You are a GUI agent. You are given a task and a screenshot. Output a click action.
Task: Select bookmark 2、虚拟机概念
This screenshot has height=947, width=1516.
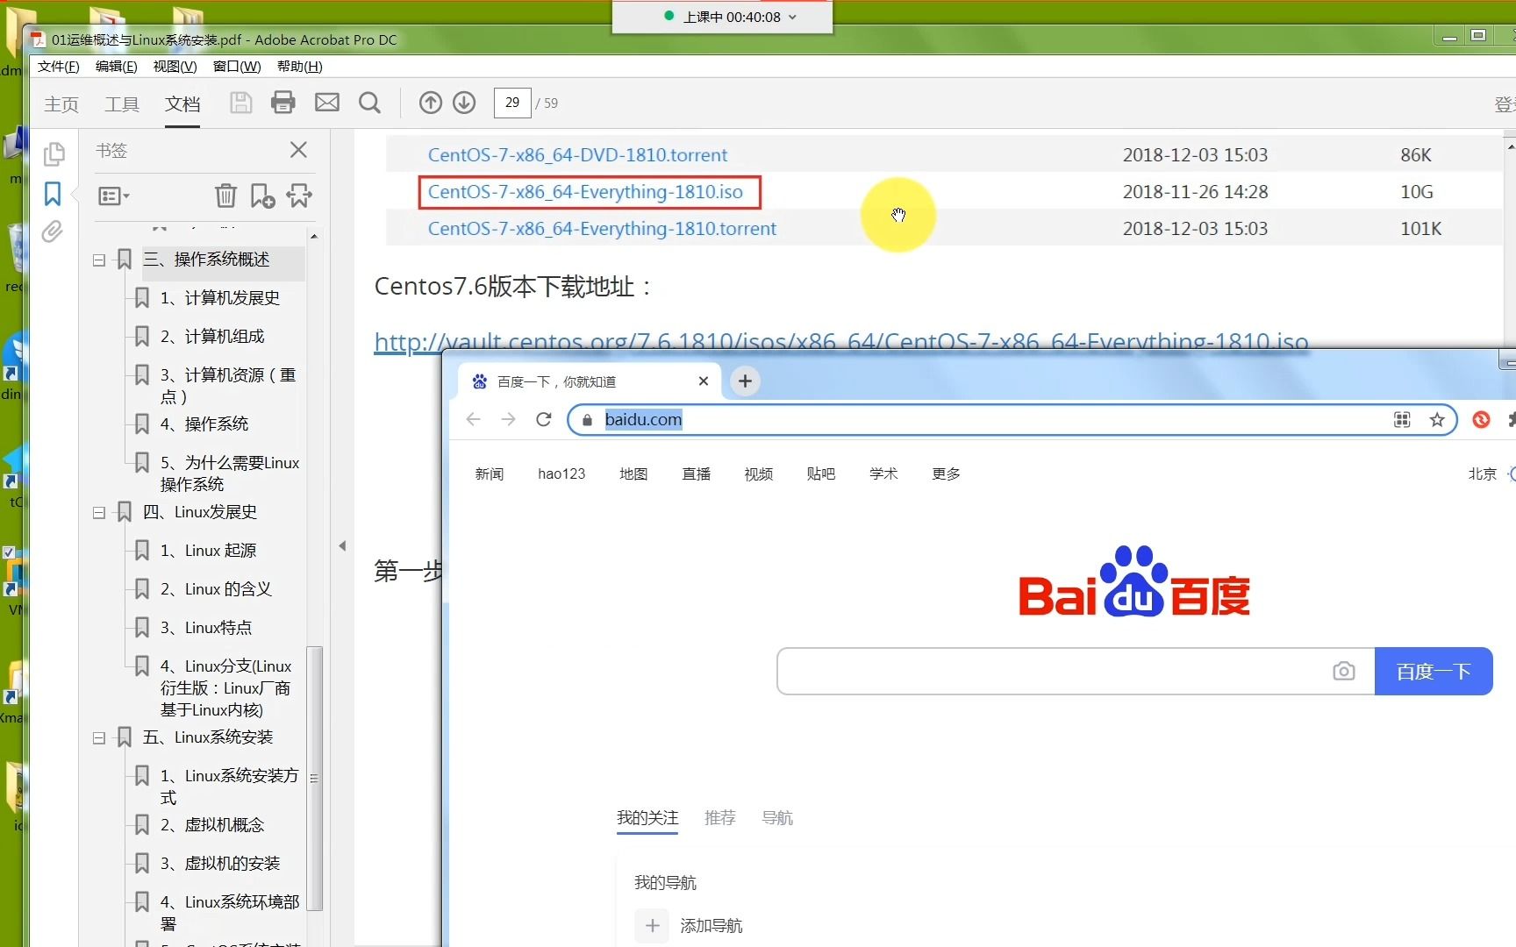click(211, 825)
